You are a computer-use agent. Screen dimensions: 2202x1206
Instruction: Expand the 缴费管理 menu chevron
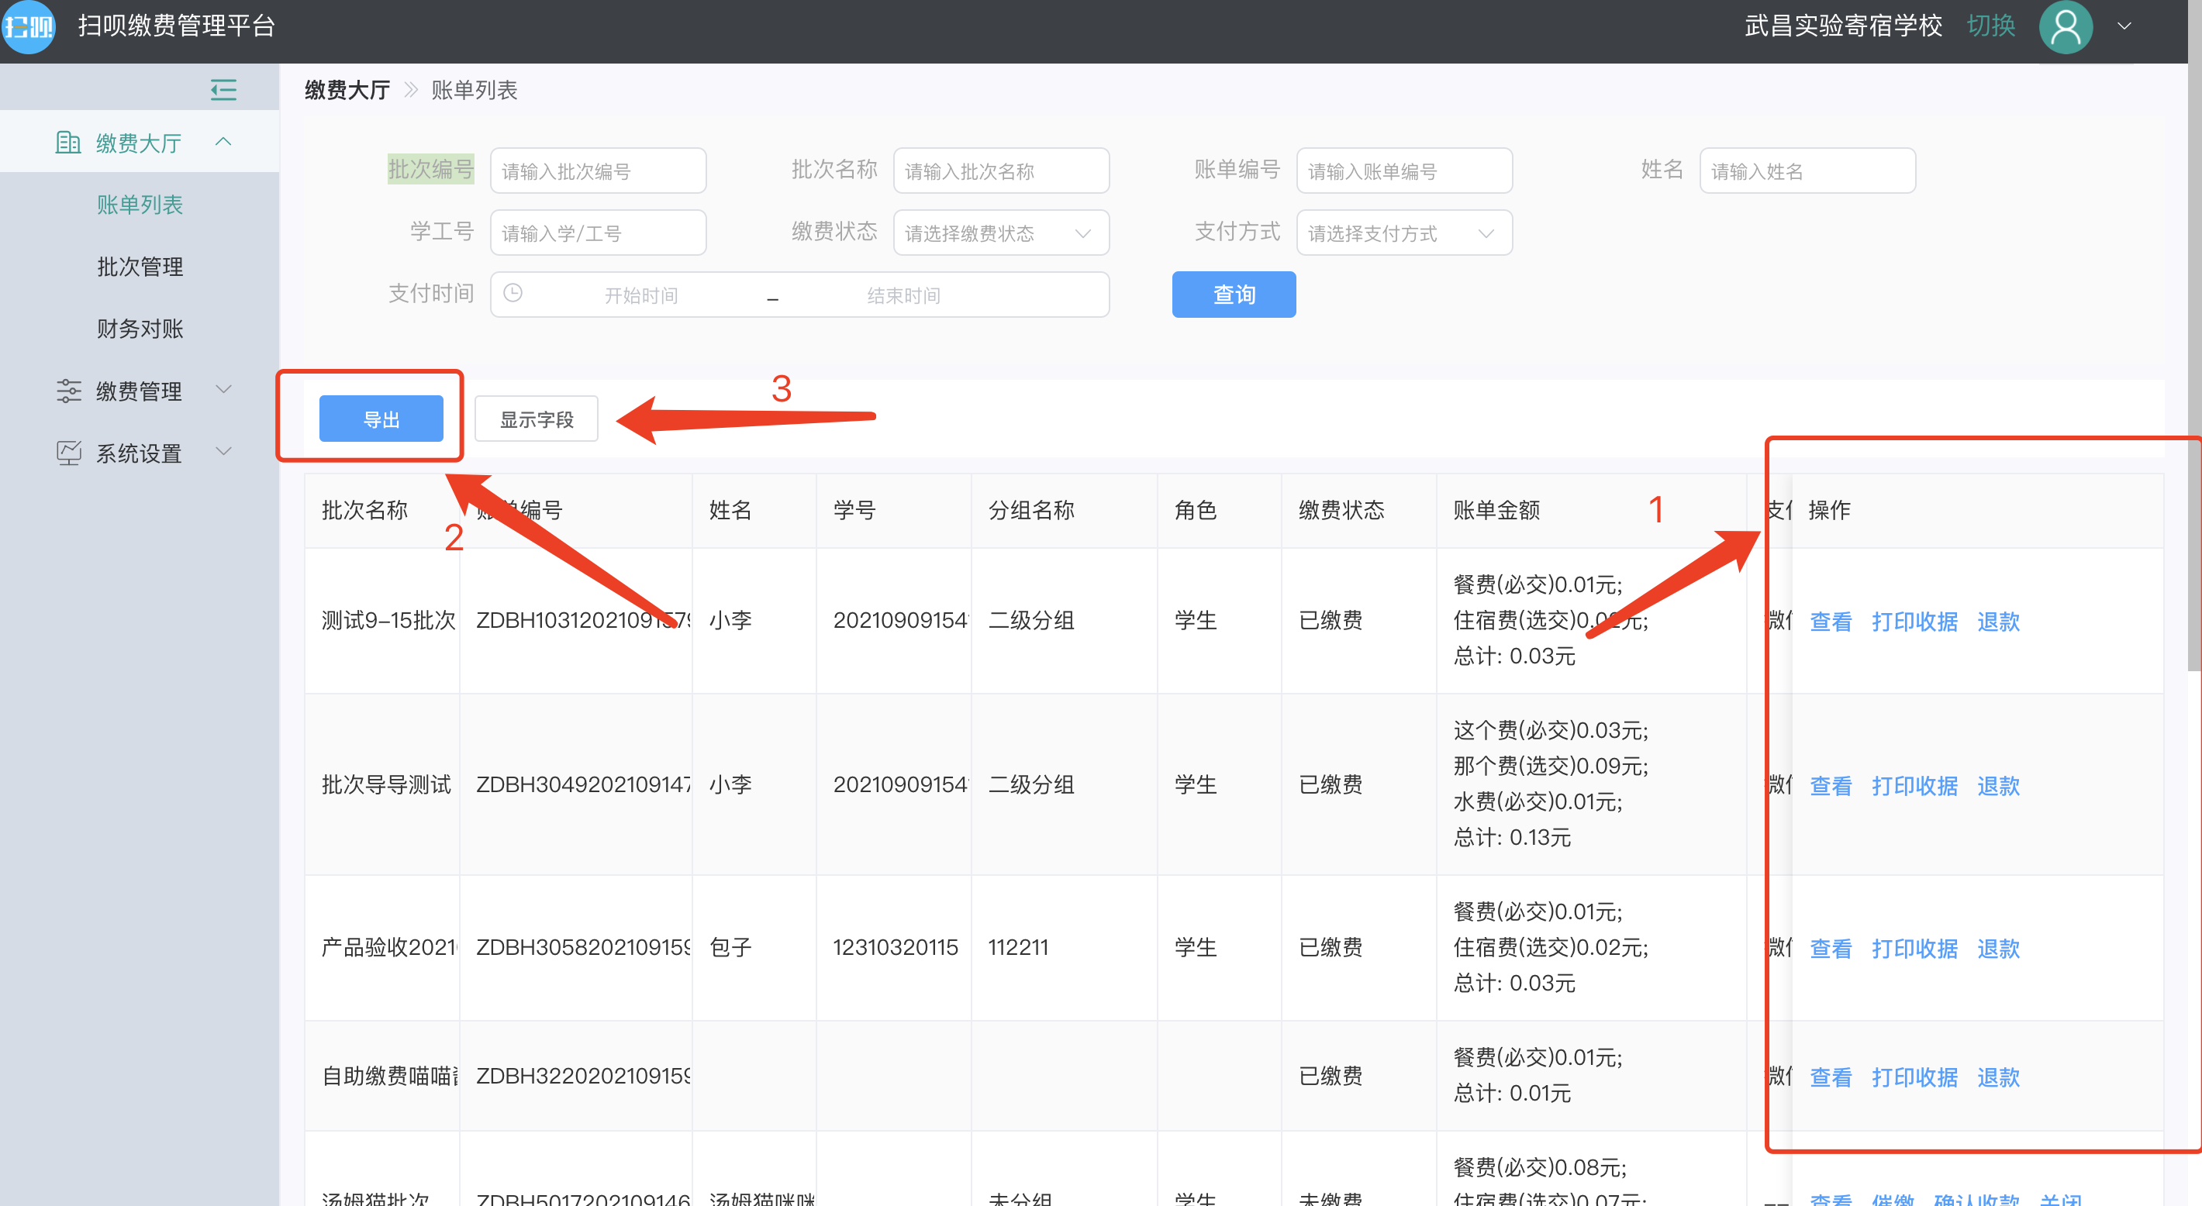tap(223, 390)
